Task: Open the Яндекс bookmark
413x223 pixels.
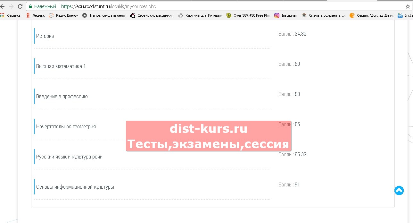Action: click(x=36, y=15)
